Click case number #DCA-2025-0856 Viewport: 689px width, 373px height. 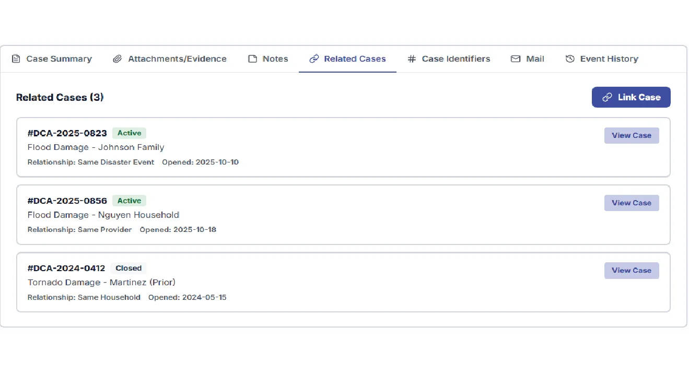point(67,201)
